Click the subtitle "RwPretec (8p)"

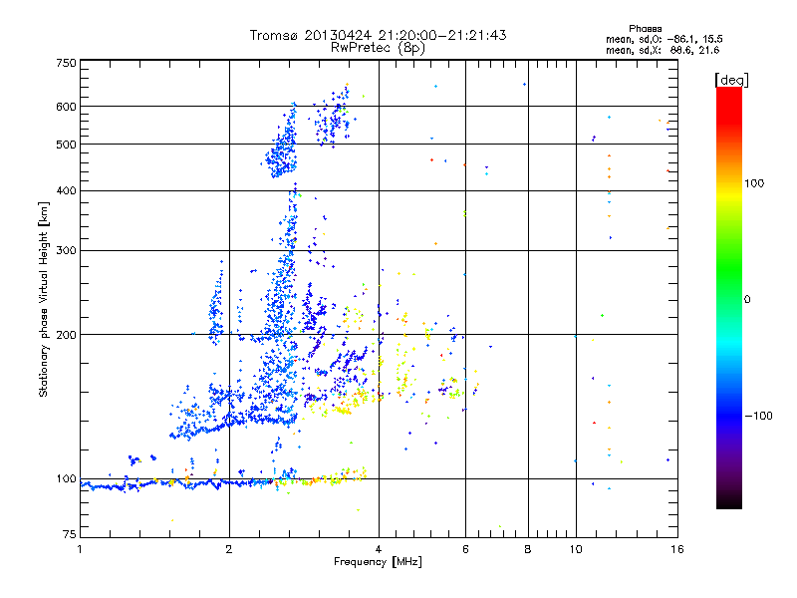(378, 48)
